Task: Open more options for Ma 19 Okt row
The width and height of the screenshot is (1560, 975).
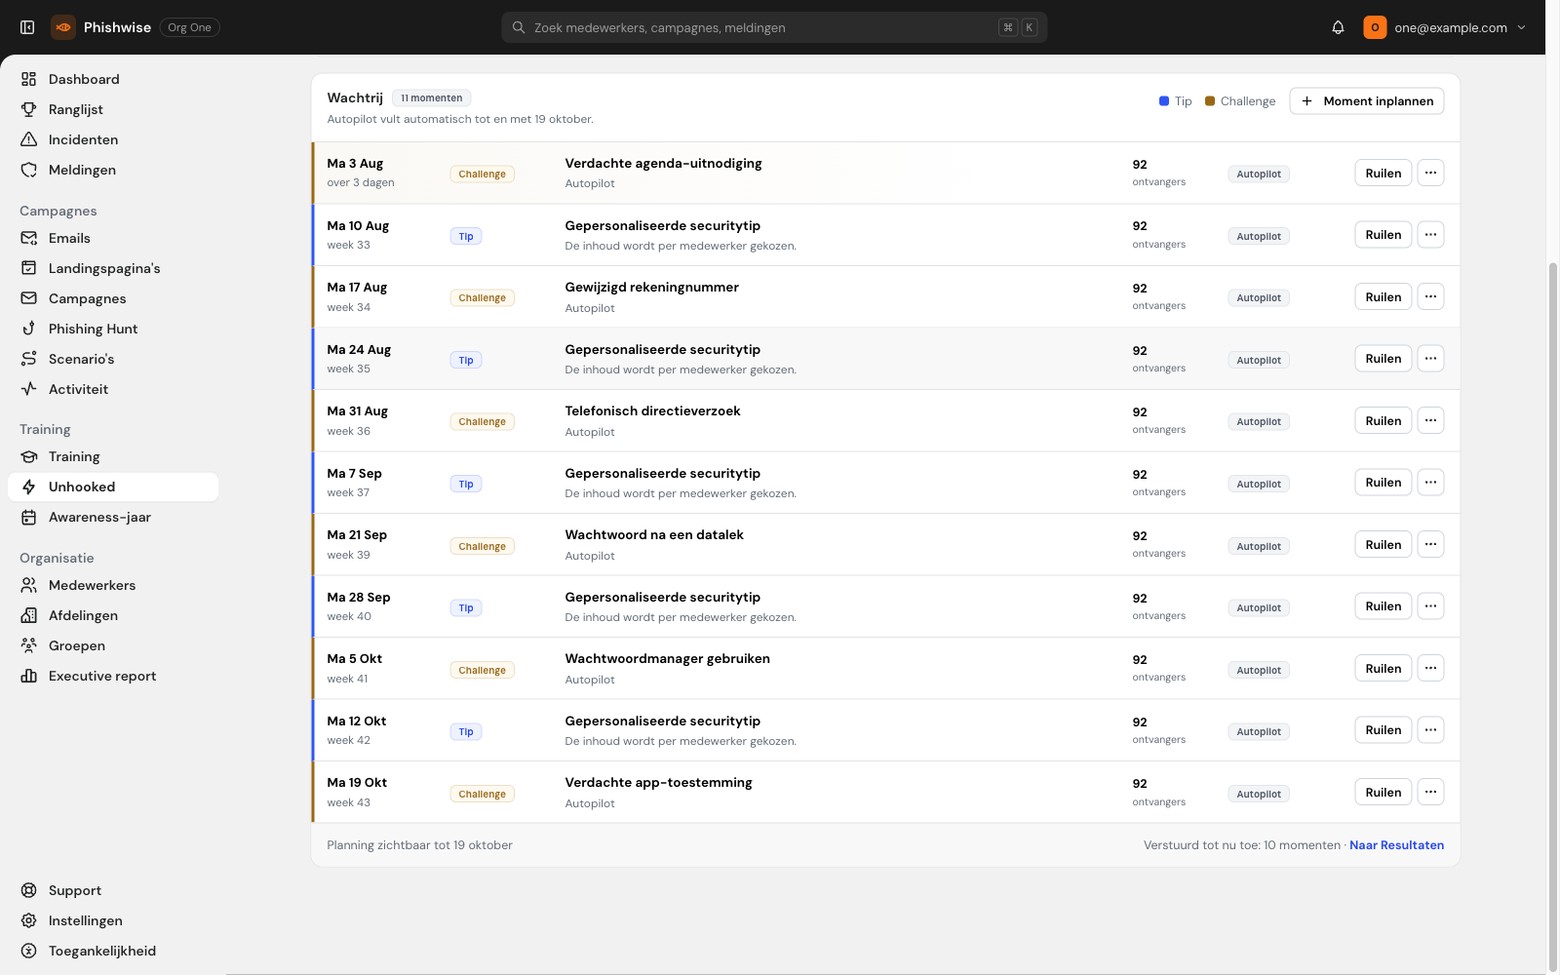Action: click(x=1430, y=792)
